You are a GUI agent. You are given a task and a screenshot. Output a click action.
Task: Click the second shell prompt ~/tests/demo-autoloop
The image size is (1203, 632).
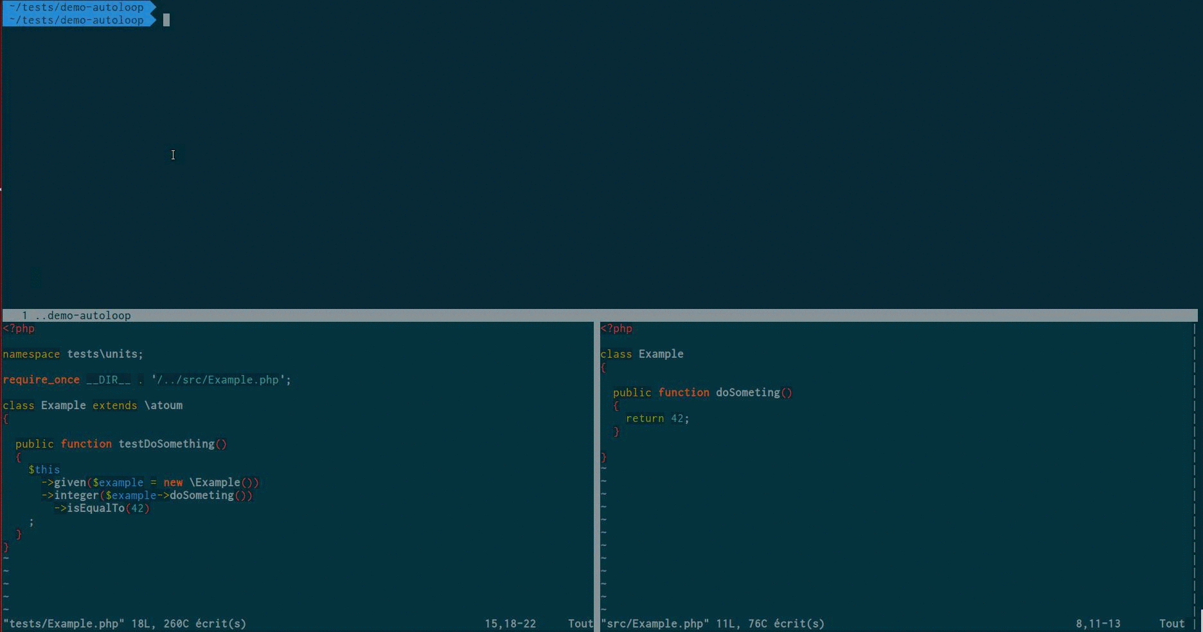pos(80,20)
